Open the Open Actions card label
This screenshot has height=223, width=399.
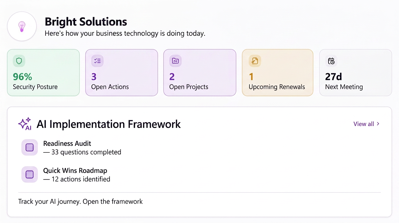(x=110, y=87)
